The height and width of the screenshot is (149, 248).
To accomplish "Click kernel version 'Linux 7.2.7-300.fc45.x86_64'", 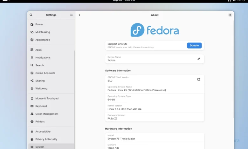I will click(x=124, y=109).
